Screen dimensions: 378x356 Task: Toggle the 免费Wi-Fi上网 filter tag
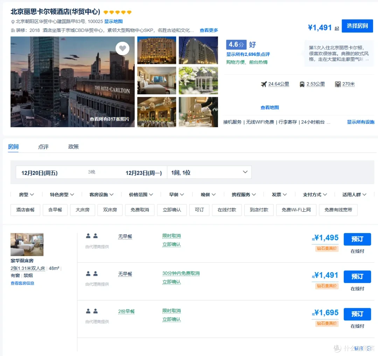296,210
